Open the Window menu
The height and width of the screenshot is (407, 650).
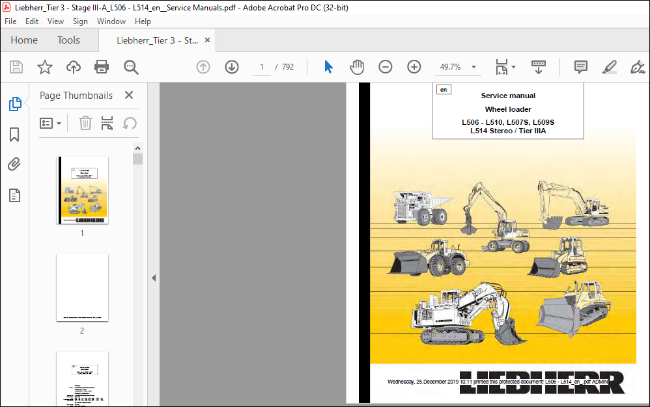[x=111, y=21]
